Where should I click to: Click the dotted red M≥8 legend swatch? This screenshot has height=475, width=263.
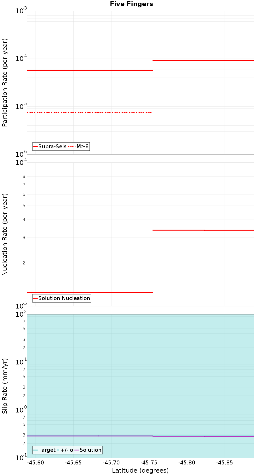tap(72, 146)
